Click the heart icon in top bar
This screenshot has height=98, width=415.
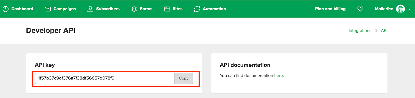pos(360,9)
